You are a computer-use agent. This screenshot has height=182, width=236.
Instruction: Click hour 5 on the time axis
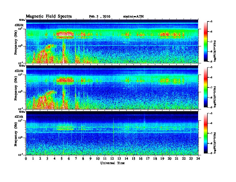pyautogui.click(x=62, y=159)
